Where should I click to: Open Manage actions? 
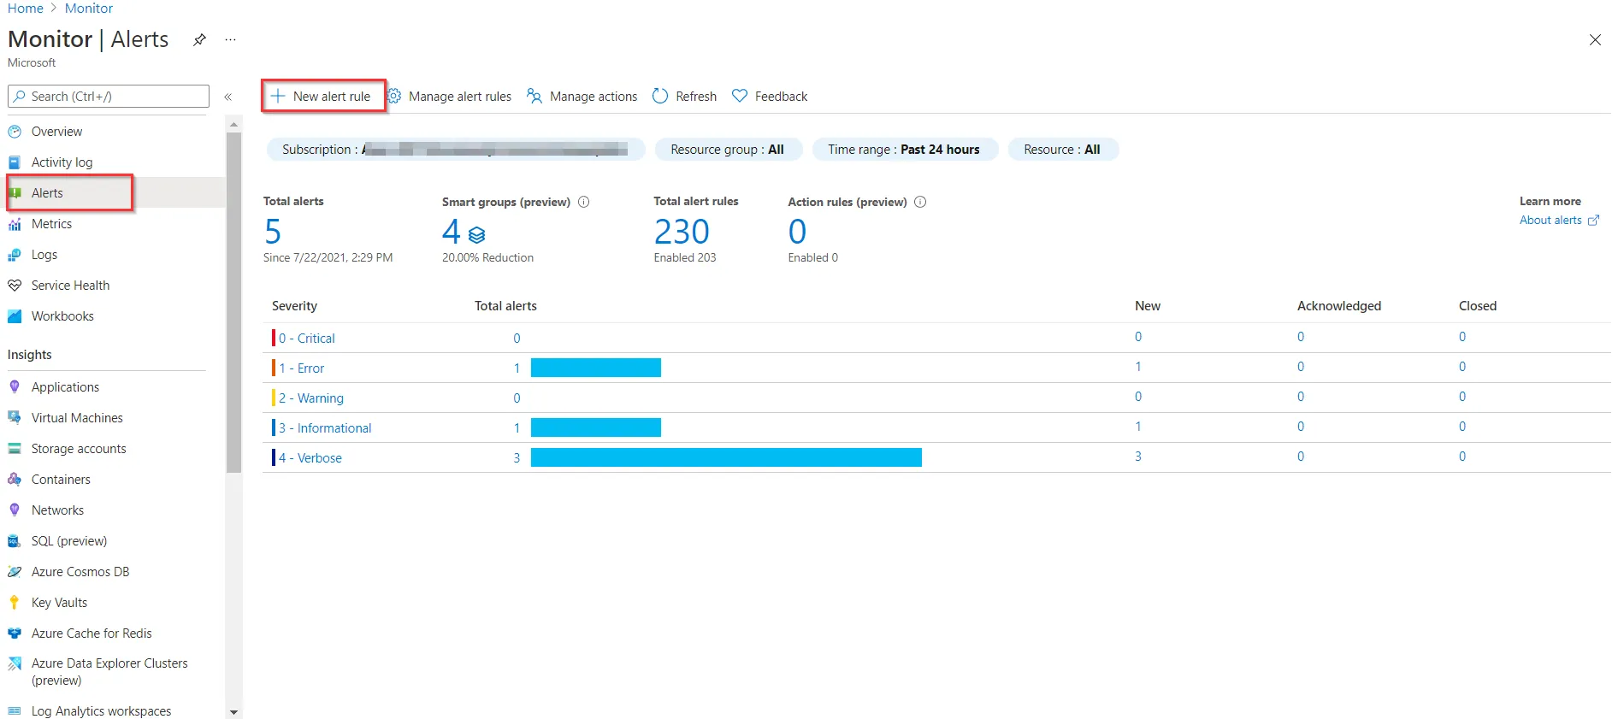click(x=582, y=97)
